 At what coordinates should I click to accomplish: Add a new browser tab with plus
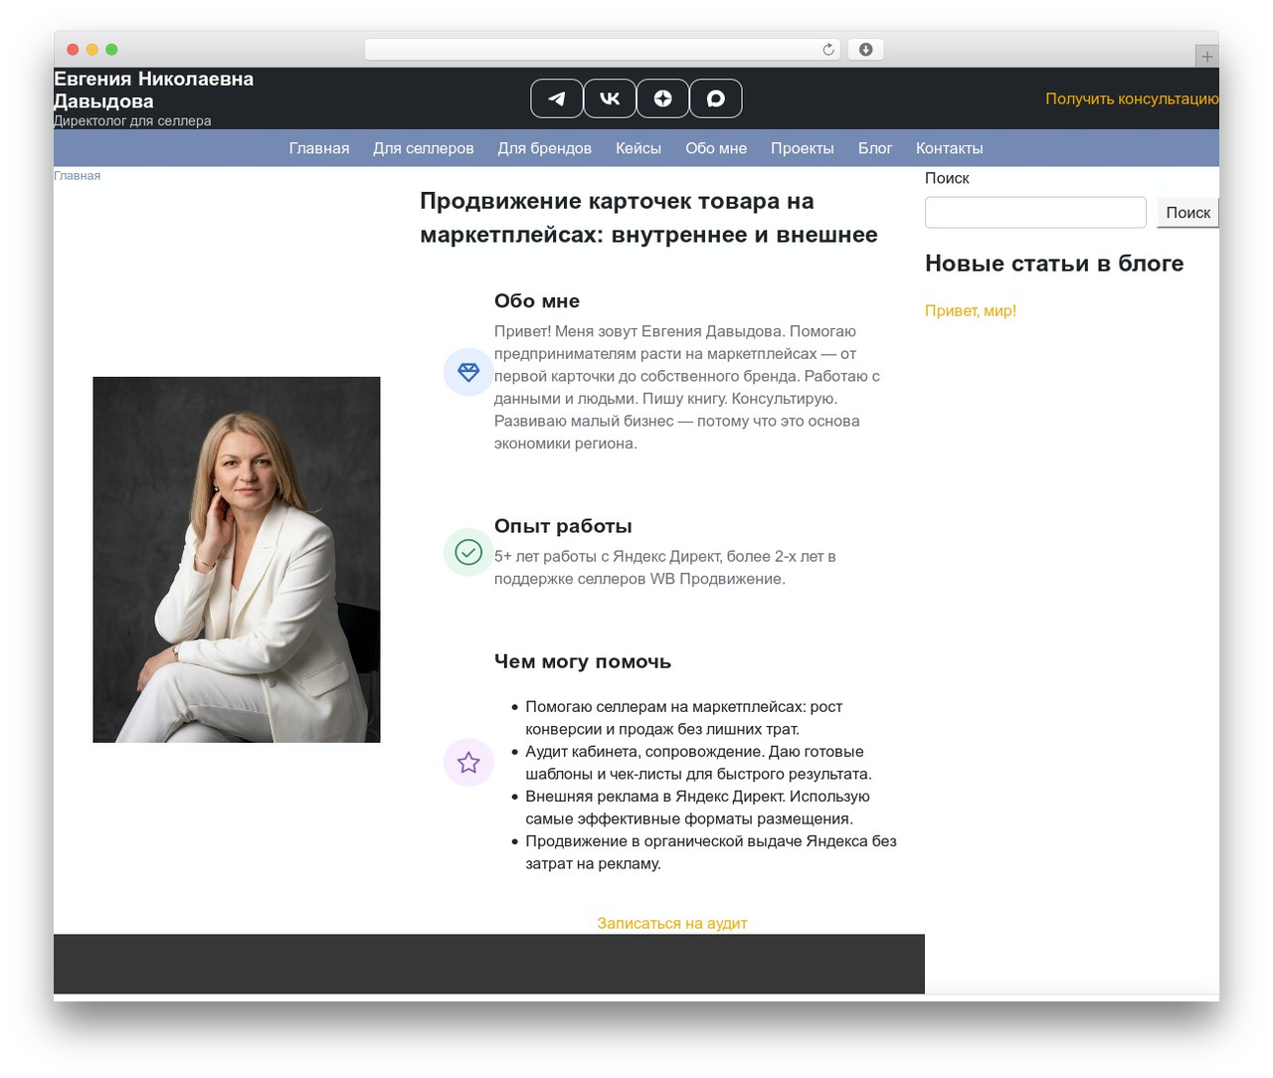click(1206, 57)
